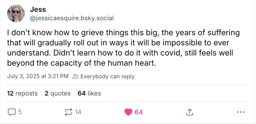
Task: Click the reply count number 5
Action: (x=20, y=112)
